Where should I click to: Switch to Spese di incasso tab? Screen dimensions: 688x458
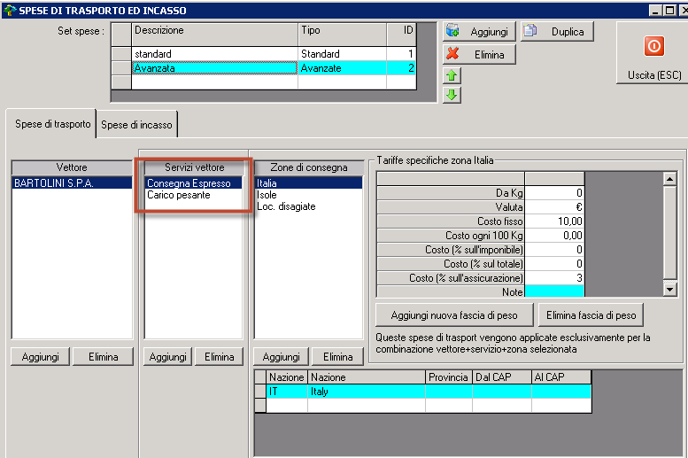click(x=136, y=125)
